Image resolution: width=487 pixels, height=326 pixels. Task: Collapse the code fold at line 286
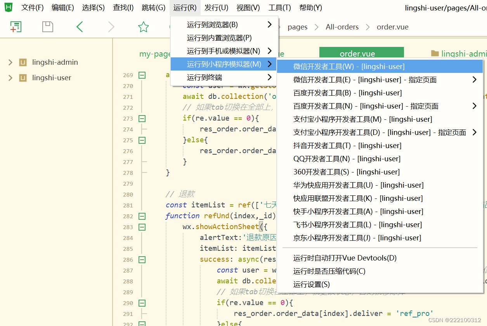[x=142, y=260]
